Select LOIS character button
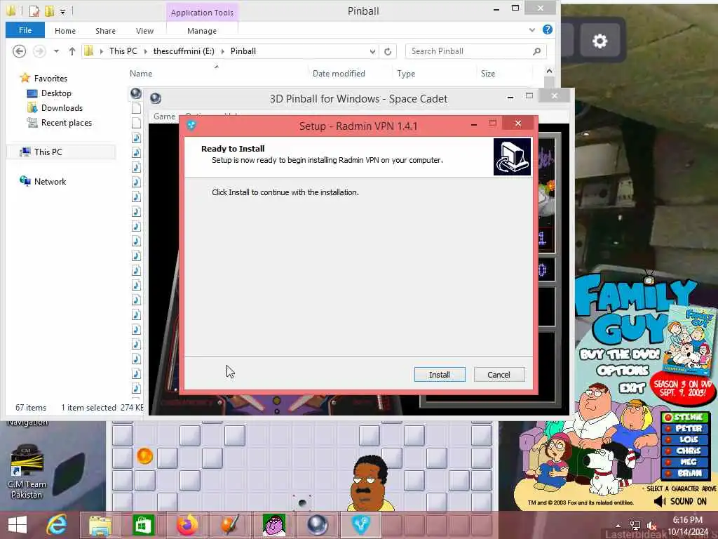Image resolution: width=718 pixels, height=539 pixels. (686, 439)
